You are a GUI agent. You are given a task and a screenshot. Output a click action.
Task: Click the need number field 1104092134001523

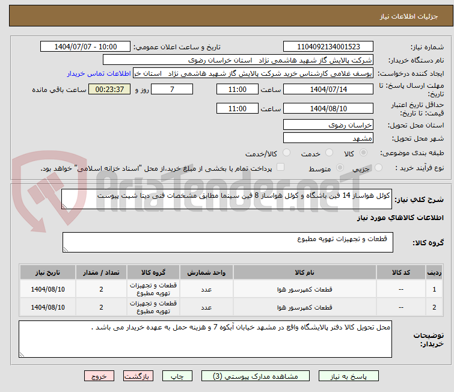pos(328,47)
